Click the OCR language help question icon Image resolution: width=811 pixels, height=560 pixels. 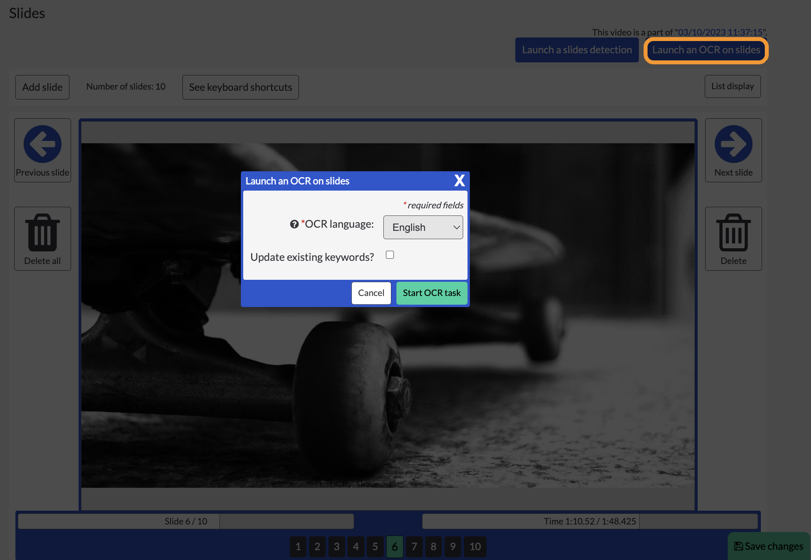(x=294, y=224)
